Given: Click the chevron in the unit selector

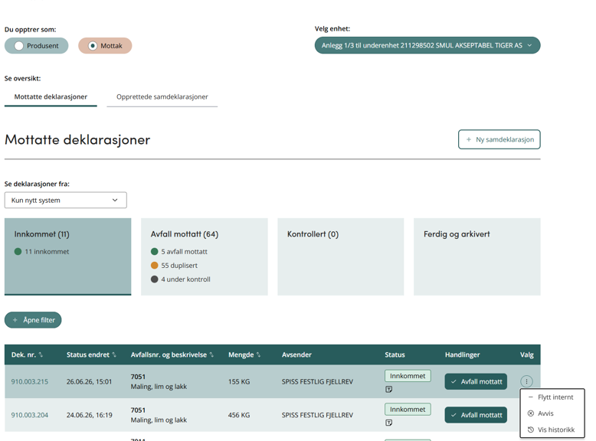Looking at the screenshot, I should pyautogui.click(x=529, y=45).
